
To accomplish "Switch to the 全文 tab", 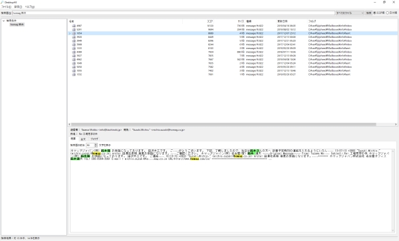I will [x=83, y=139].
